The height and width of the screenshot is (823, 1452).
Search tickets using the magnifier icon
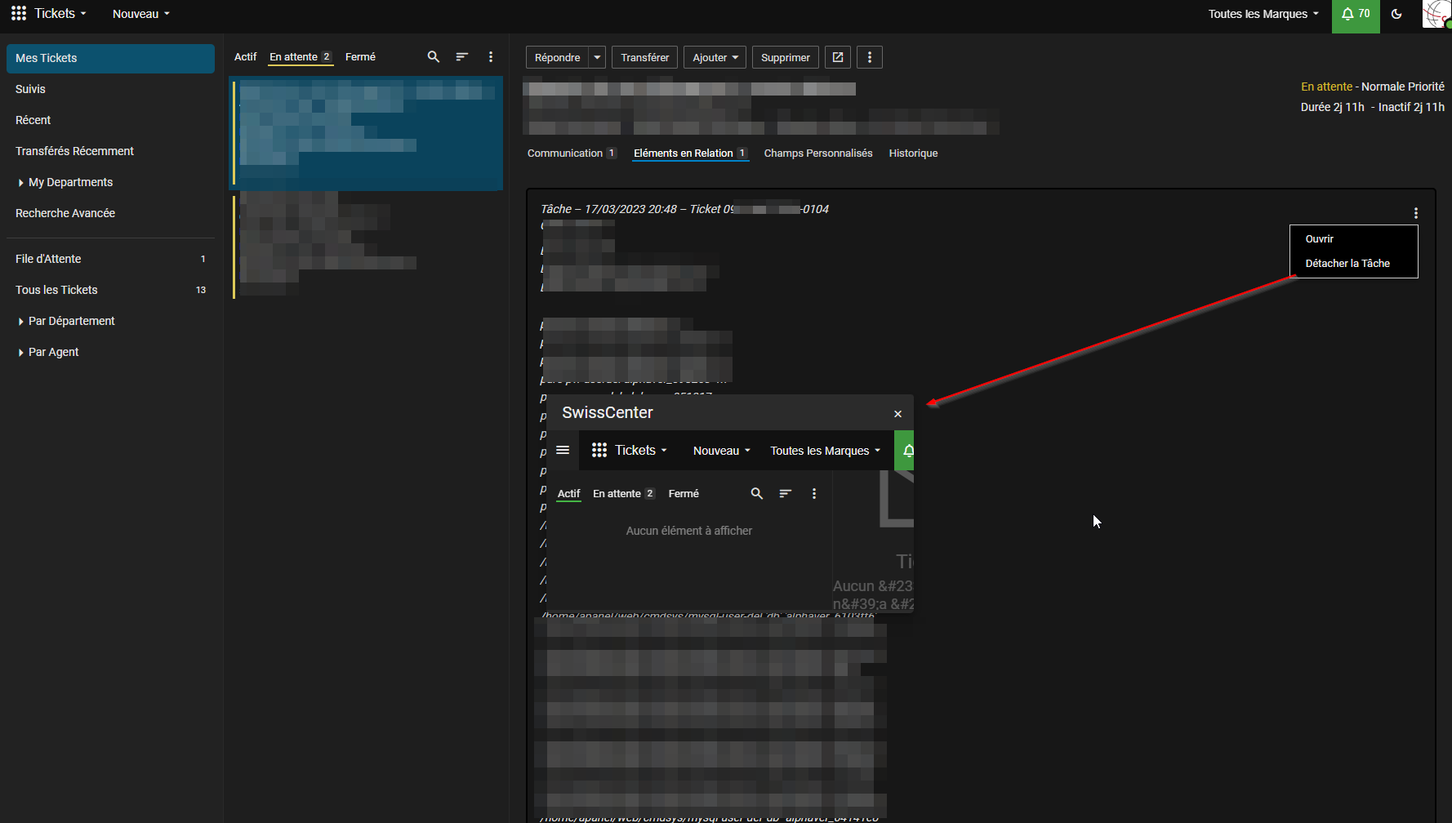click(434, 57)
